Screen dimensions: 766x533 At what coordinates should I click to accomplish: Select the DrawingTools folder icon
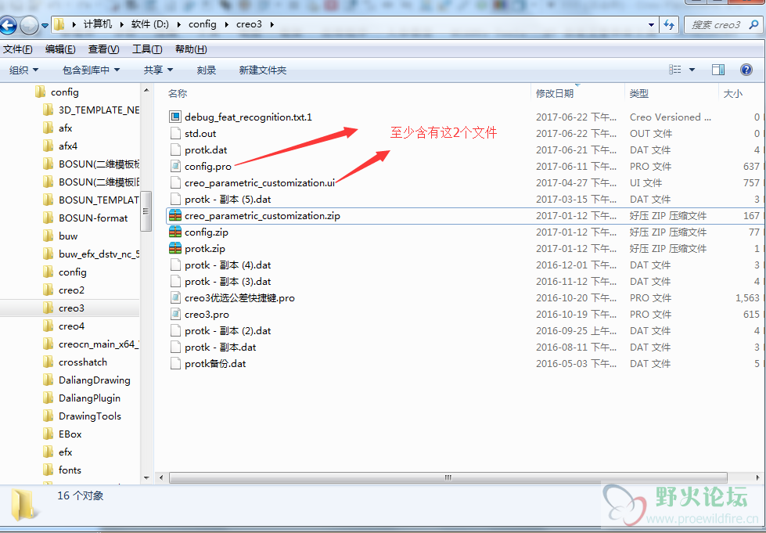tap(48, 416)
